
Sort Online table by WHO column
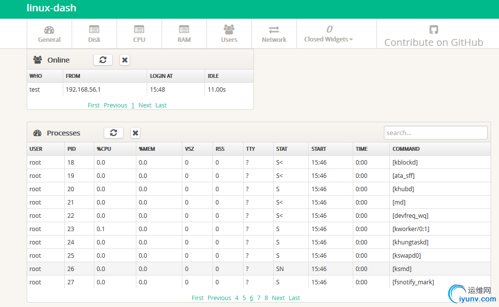[45, 76]
